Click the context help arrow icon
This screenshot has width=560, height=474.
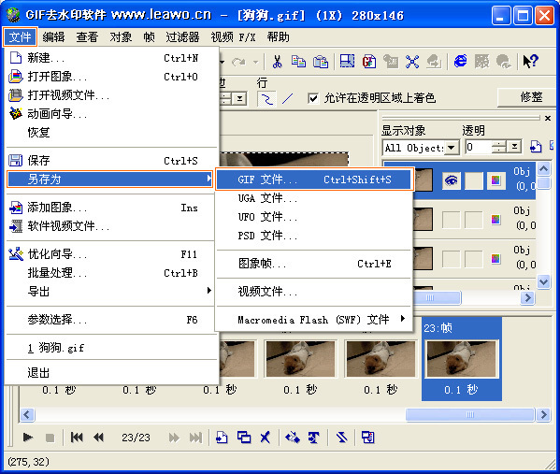(530, 62)
